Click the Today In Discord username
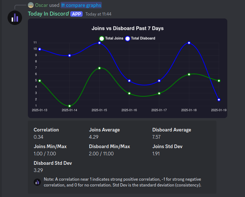Image resolution: width=245 pixels, height=197 pixels. (49, 14)
